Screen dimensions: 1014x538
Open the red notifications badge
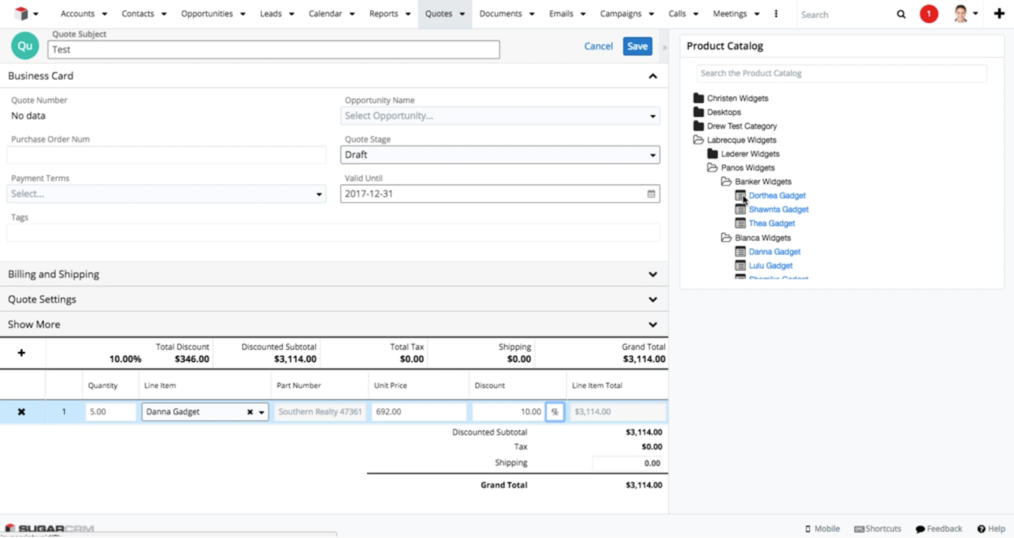click(x=928, y=14)
